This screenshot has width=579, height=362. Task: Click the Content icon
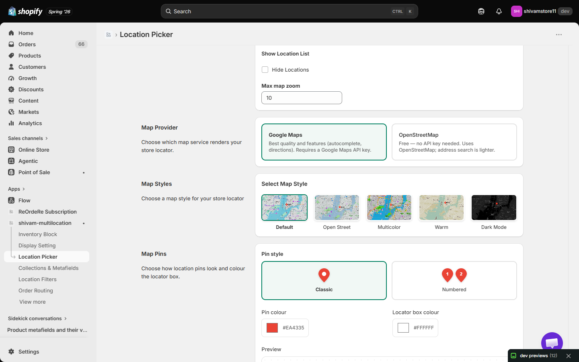click(x=11, y=101)
